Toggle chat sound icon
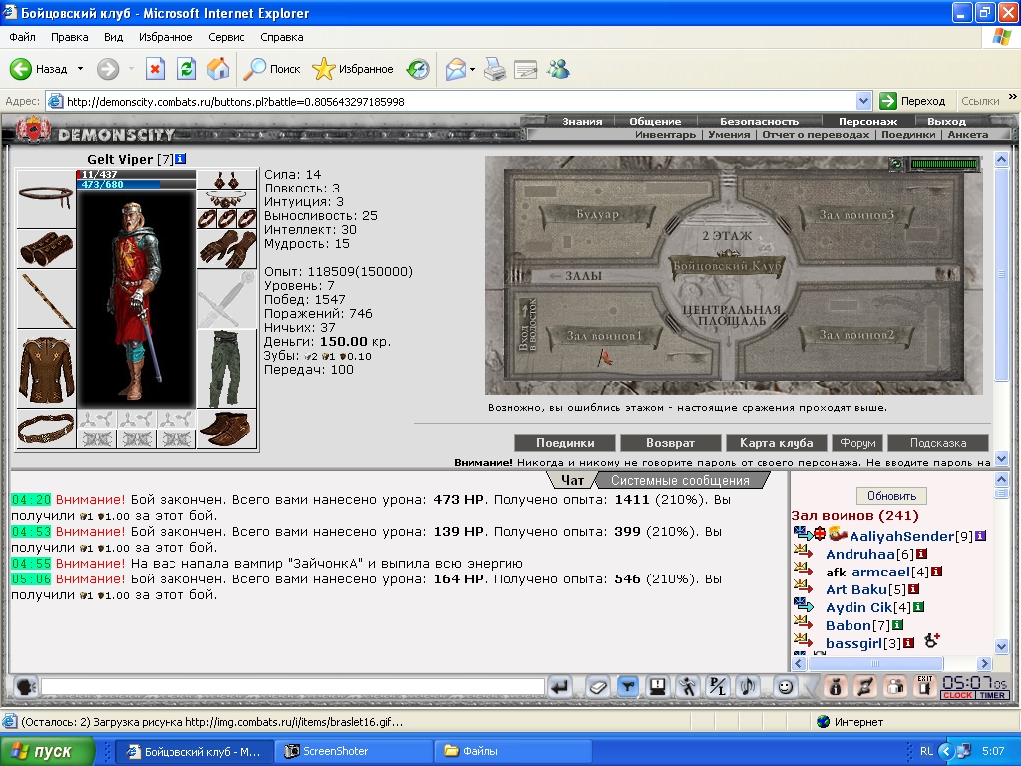The image size is (1021, 766). (x=748, y=687)
